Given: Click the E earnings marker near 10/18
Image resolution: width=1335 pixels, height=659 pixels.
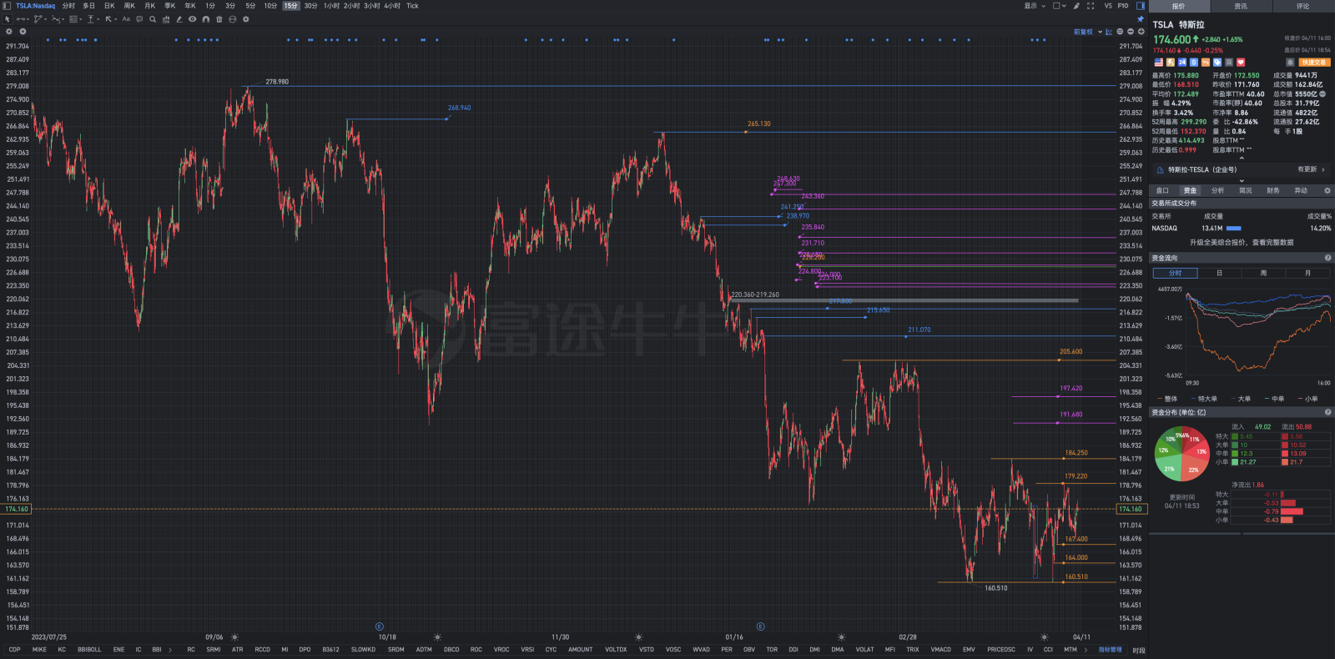Looking at the screenshot, I should click(x=380, y=626).
